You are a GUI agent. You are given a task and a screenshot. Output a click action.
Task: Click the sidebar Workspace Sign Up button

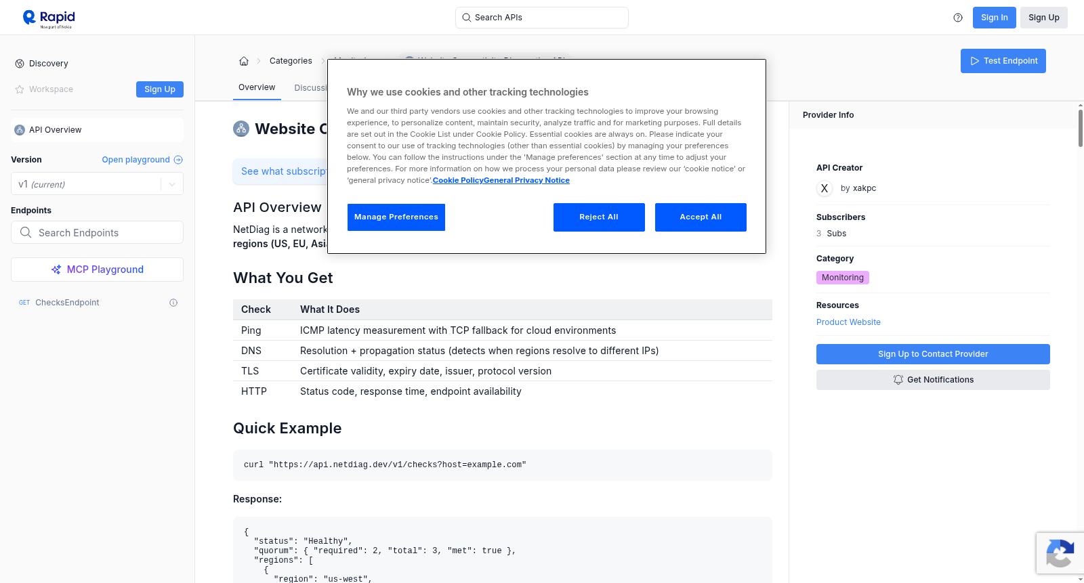[x=160, y=89]
